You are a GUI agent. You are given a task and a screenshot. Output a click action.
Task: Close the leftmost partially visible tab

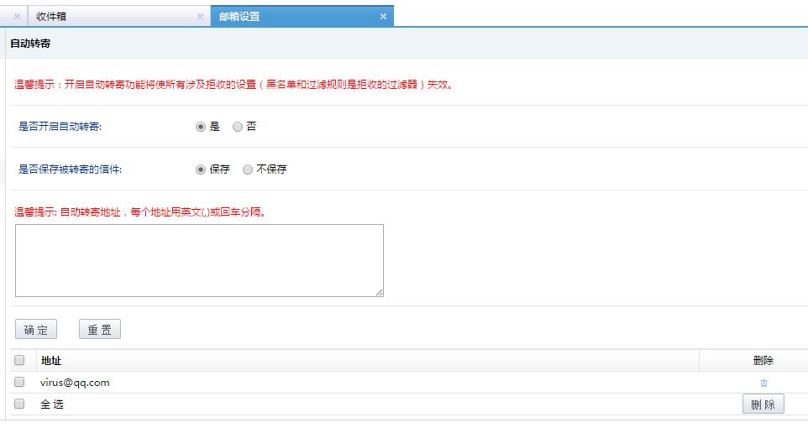[x=17, y=17]
